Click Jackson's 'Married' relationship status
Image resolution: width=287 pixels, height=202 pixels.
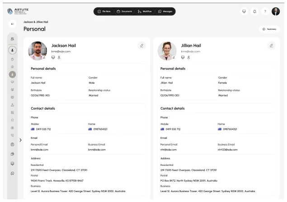[94, 95]
